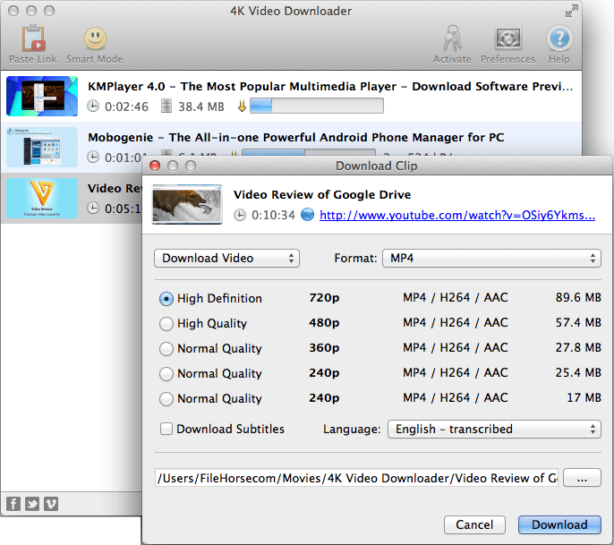Viewport: 614px width, 545px height.
Task: Click the '480p' resolution text
Action: click(324, 323)
